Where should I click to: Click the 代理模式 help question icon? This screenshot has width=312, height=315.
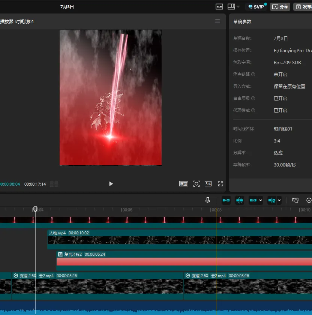[x=253, y=110]
